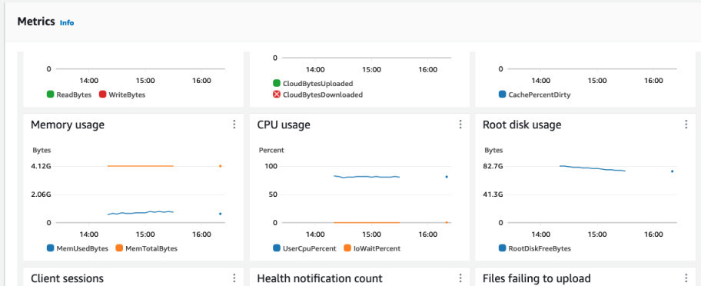This screenshot has width=701, height=286.
Task: Click the Percent unit label in CPU usage
Action: click(271, 150)
